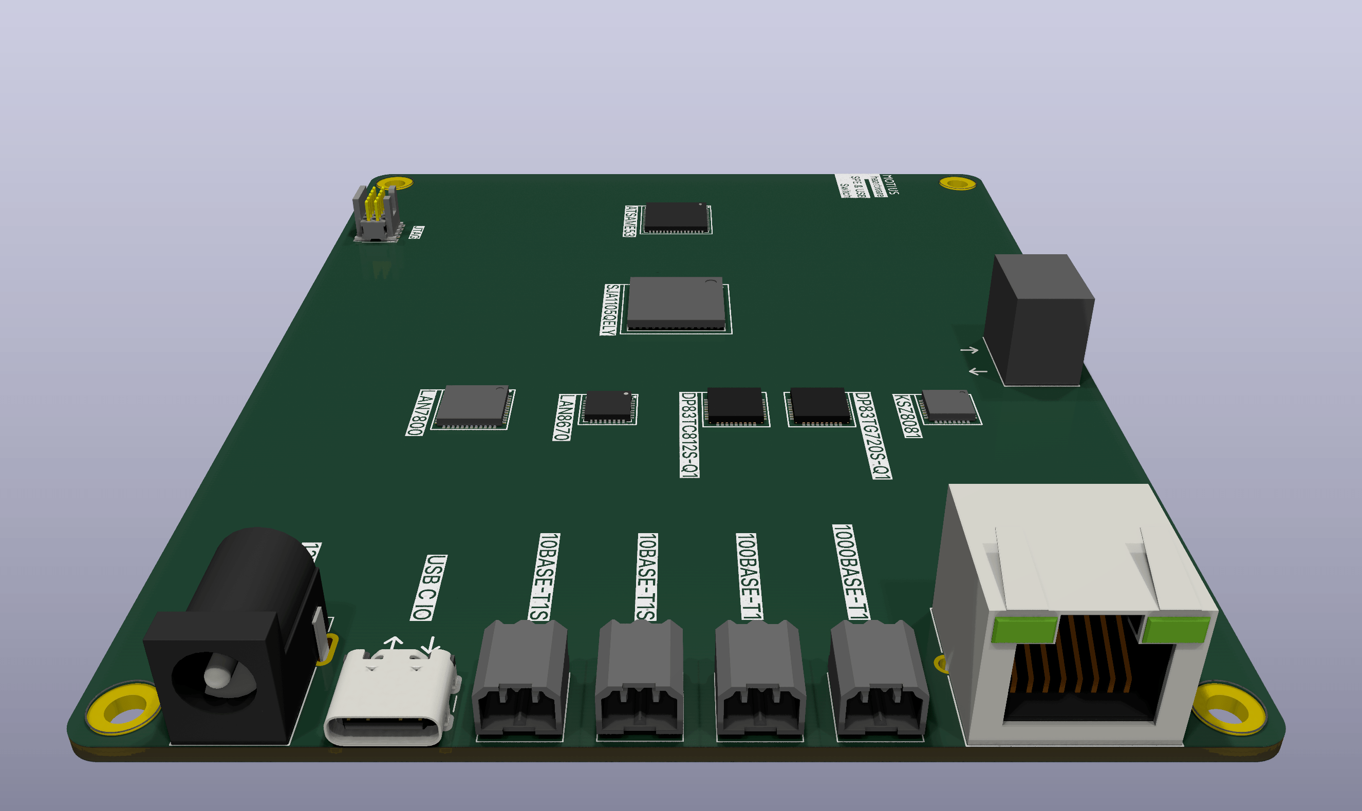Select the DP83TG720S-Q1 silkscreen text

pyautogui.click(x=872, y=436)
